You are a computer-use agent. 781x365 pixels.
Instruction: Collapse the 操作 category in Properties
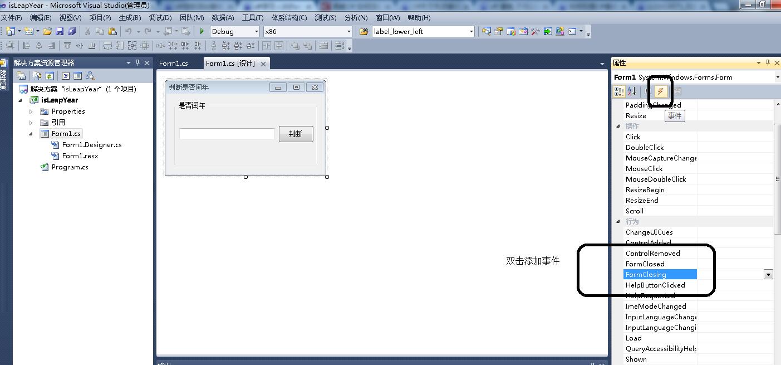(x=618, y=126)
